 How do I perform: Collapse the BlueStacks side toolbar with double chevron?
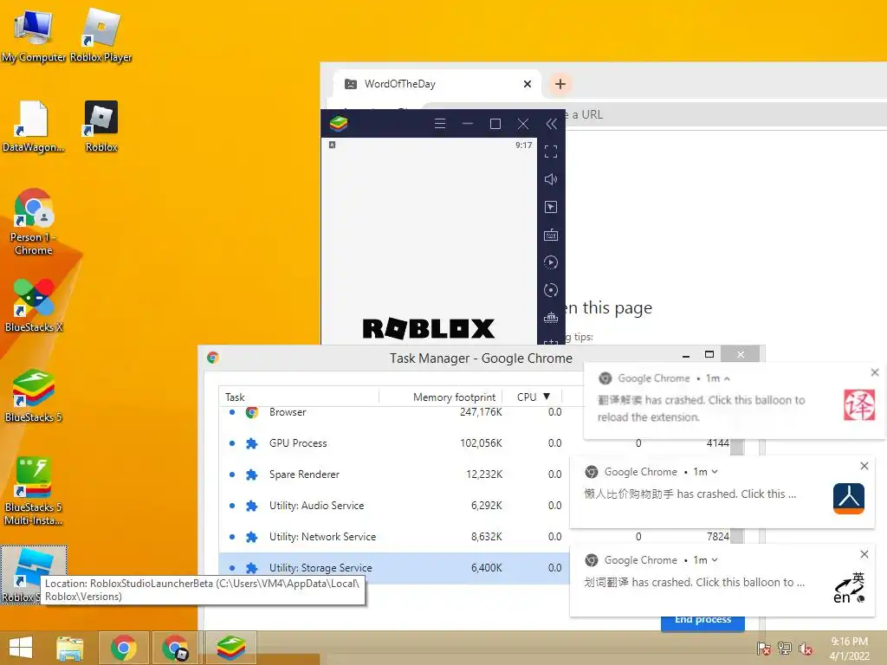[551, 124]
